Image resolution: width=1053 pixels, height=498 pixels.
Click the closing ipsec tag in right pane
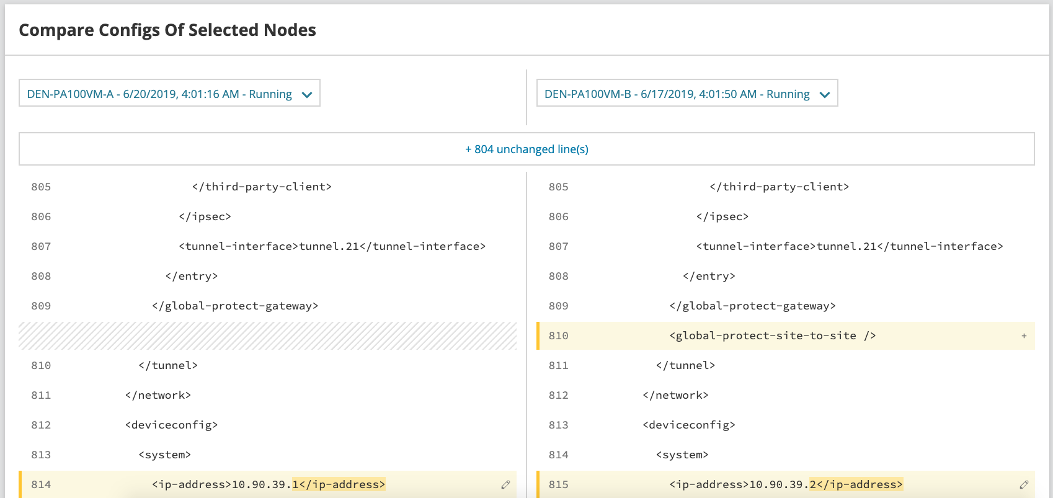[x=722, y=216]
